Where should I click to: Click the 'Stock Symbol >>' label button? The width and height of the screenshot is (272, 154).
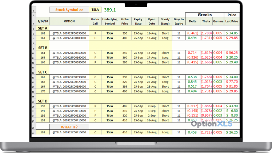(x=69, y=10)
